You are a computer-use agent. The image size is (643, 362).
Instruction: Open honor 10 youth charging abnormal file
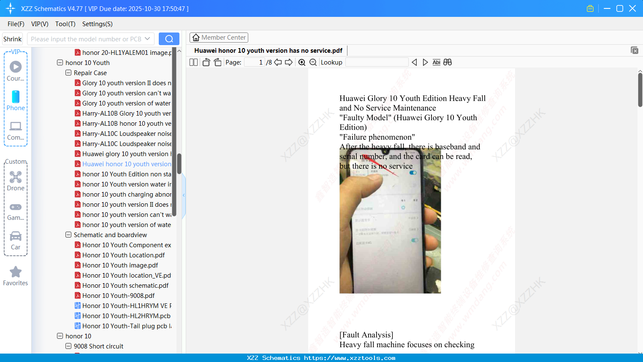coord(123,194)
